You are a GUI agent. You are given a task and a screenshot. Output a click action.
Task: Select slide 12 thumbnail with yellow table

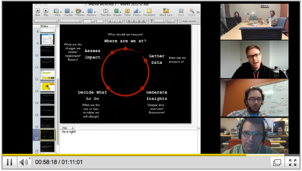[x=47, y=75]
